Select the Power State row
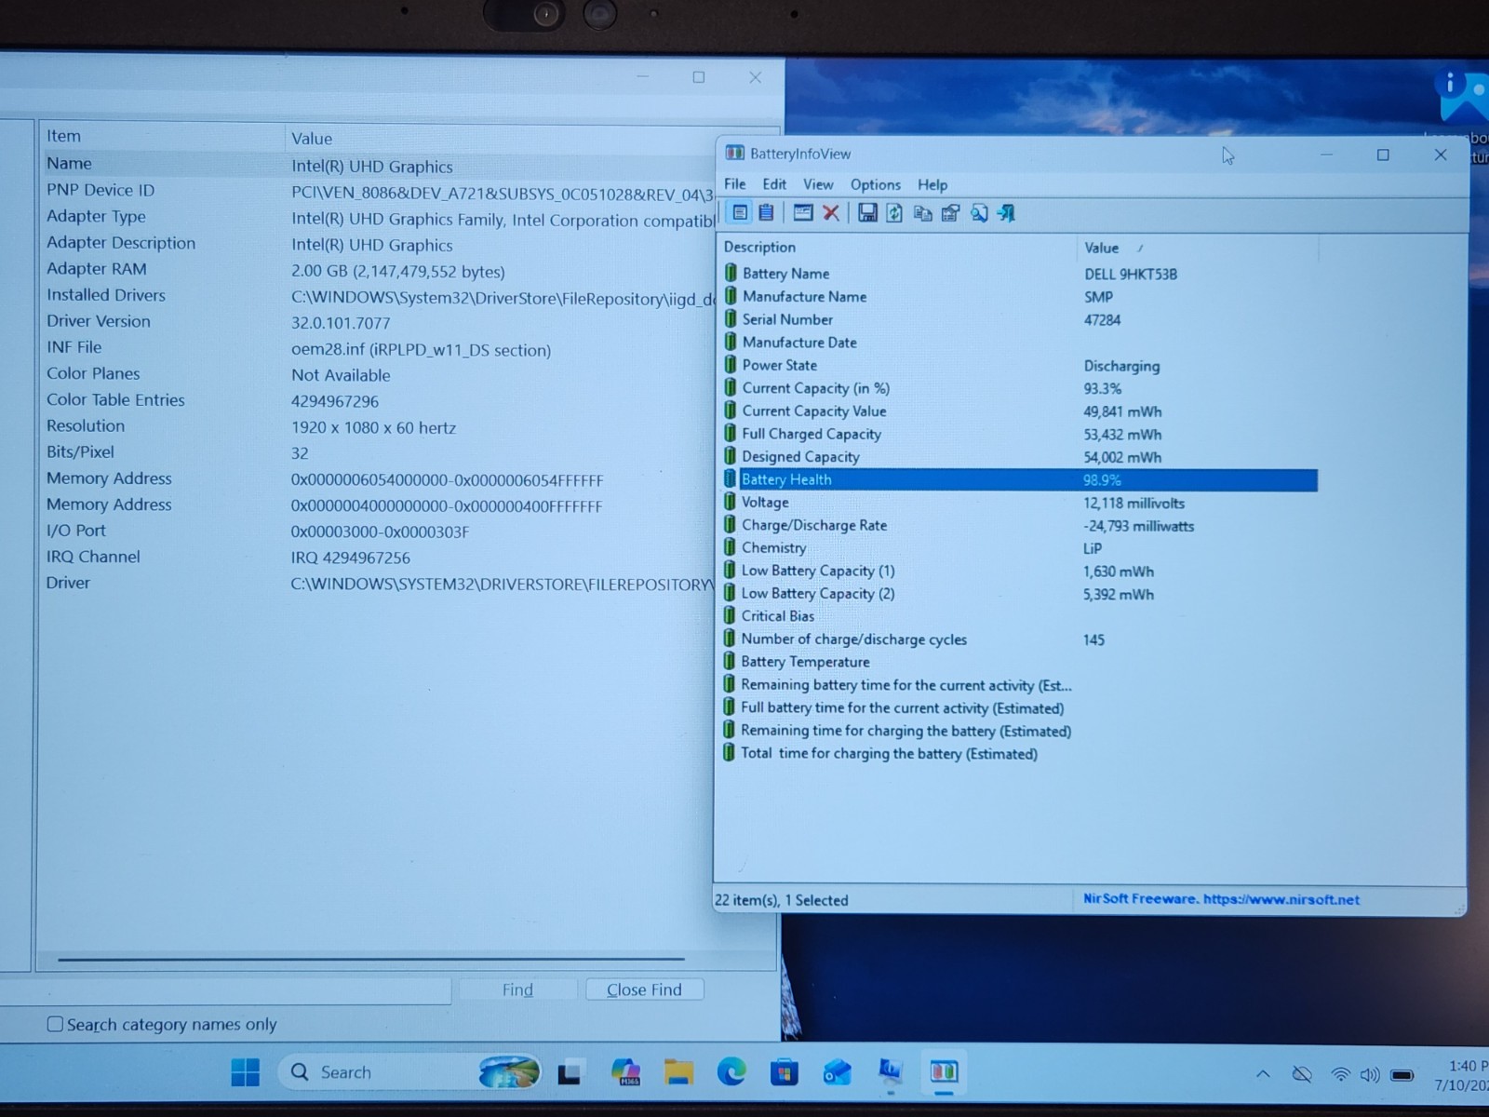The width and height of the screenshot is (1489, 1117). tap(1019, 366)
